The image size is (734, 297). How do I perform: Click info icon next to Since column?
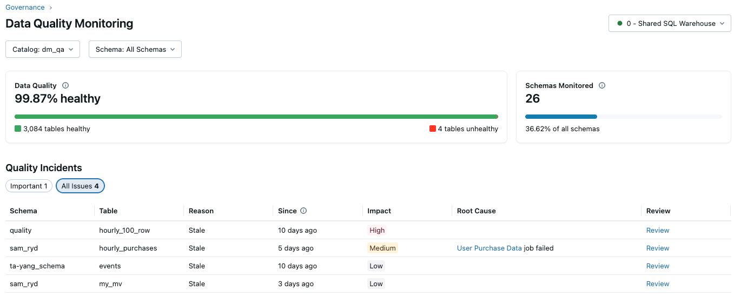303,211
